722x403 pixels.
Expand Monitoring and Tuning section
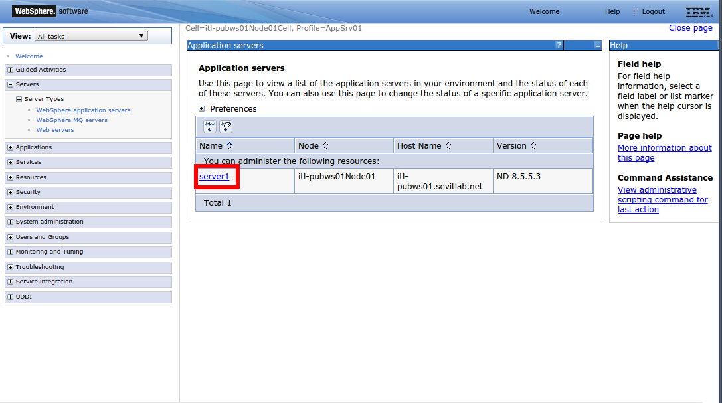10,252
